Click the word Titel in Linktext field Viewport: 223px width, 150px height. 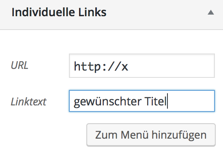155,101
